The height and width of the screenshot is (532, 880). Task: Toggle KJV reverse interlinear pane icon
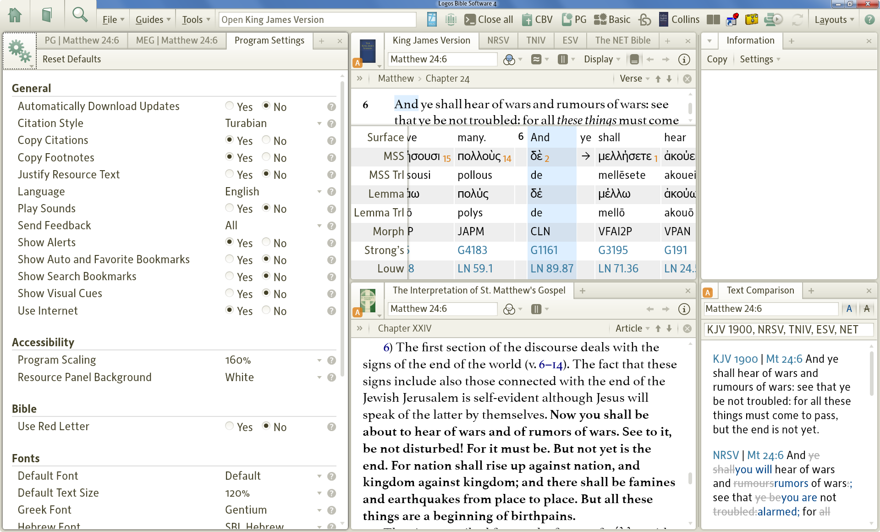(634, 60)
